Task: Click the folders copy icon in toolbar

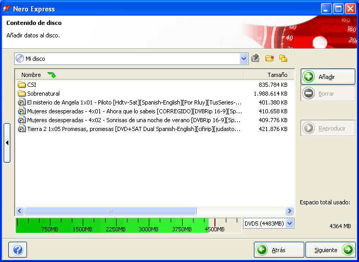Action: point(283,58)
